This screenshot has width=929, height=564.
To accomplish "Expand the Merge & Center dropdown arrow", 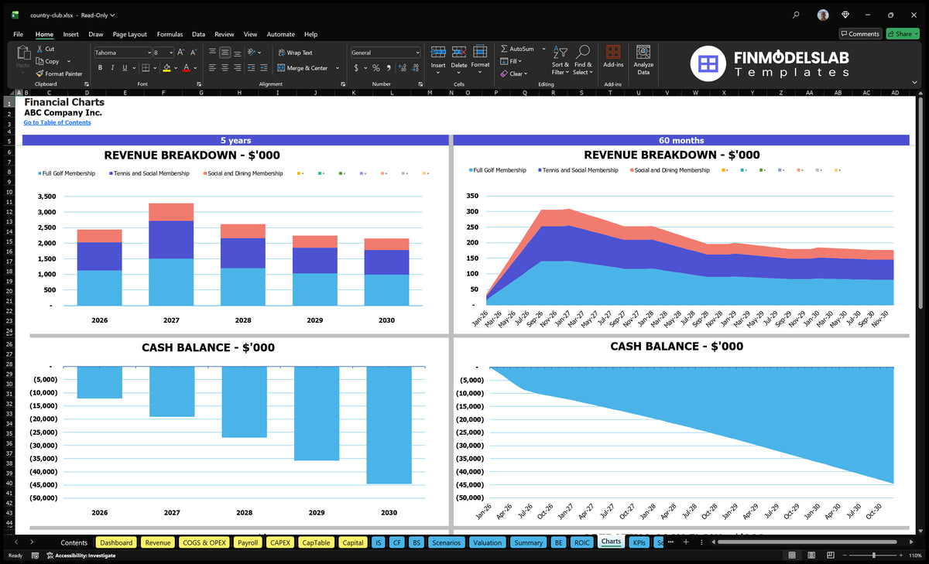I will (x=337, y=68).
